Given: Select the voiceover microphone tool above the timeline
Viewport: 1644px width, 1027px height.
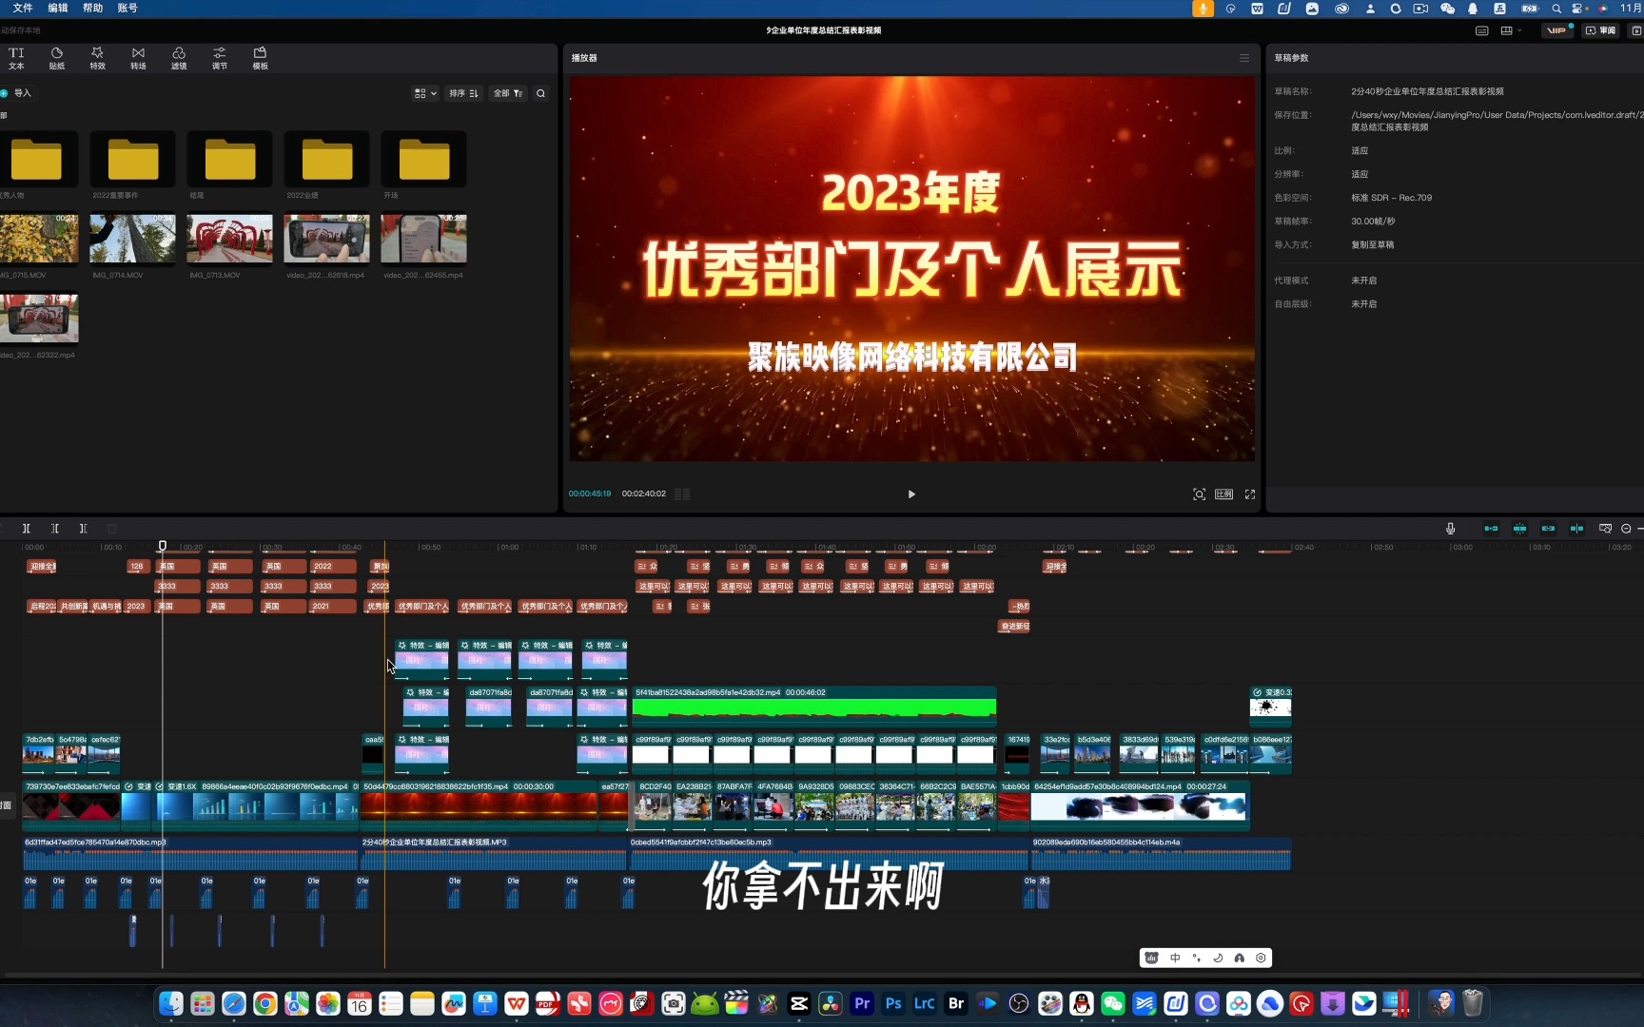Looking at the screenshot, I should 1450,528.
